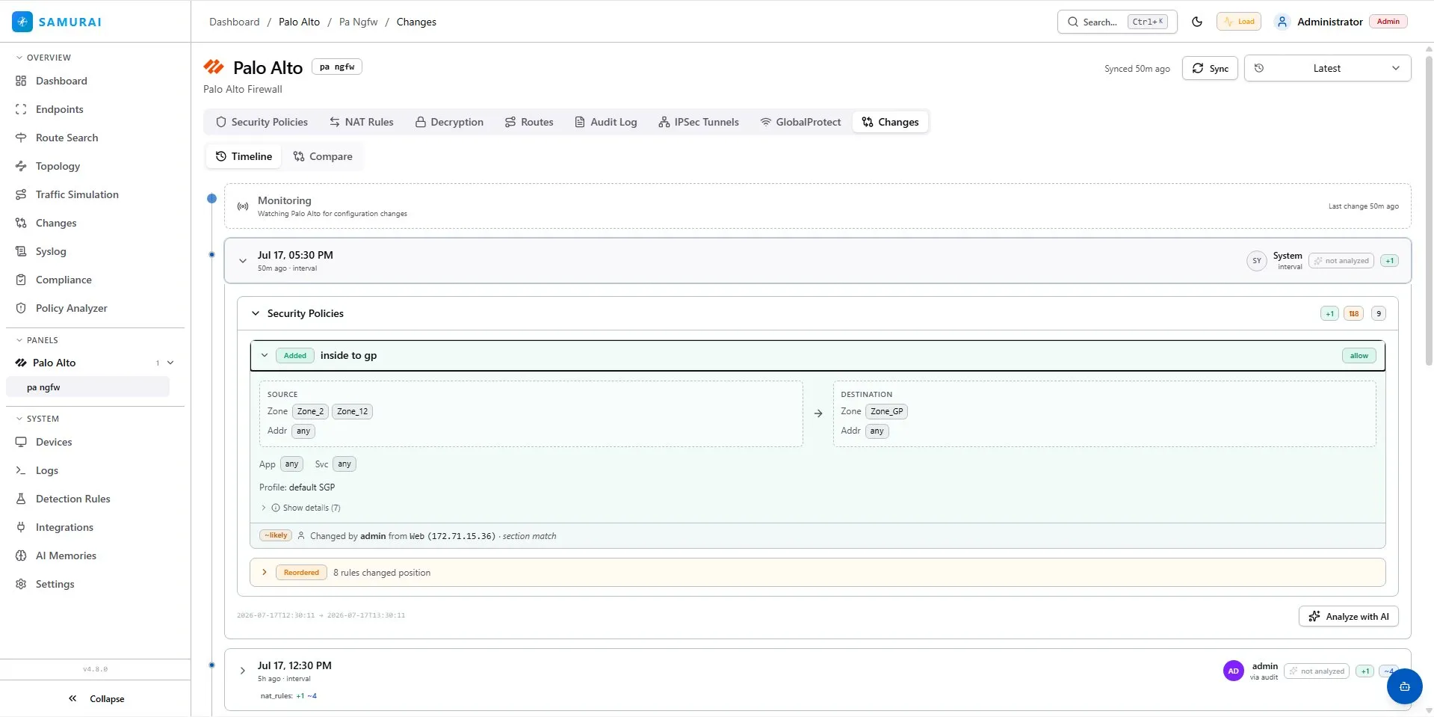Viewport: 1434px width, 717px height.
Task: Click the allow action badge
Action: (1359, 356)
